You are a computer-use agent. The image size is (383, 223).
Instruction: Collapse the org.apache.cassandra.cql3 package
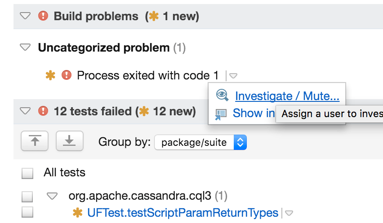tap(53, 196)
